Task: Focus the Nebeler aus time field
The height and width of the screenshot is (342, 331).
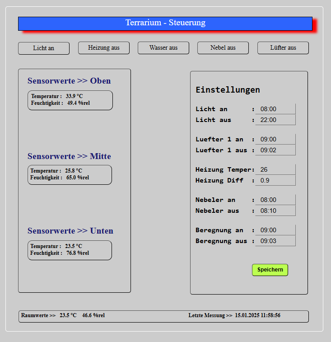Action: coord(275,211)
